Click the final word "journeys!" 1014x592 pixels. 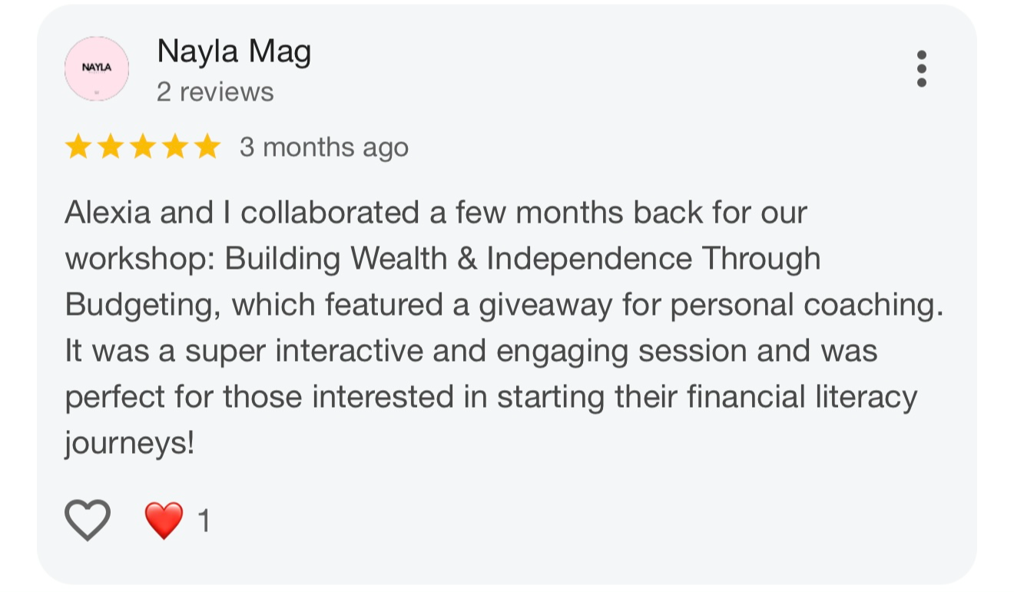tap(129, 445)
